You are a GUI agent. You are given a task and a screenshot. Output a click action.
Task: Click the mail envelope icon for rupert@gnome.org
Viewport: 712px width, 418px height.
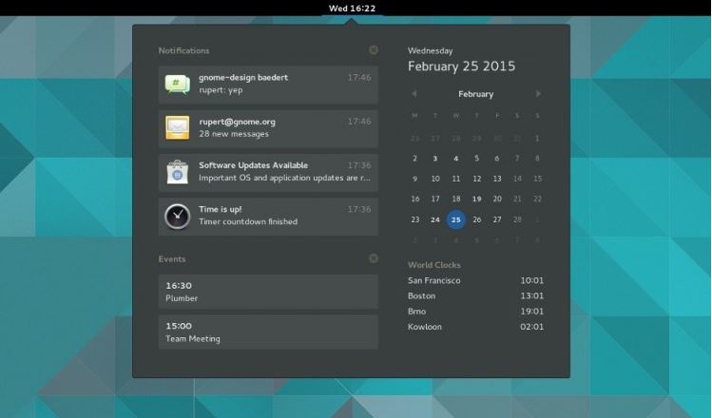178,127
